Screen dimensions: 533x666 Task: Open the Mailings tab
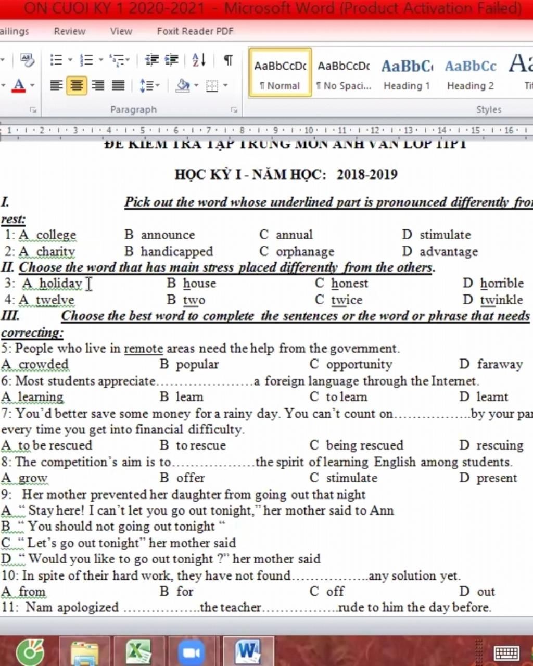(x=15, y=31)
